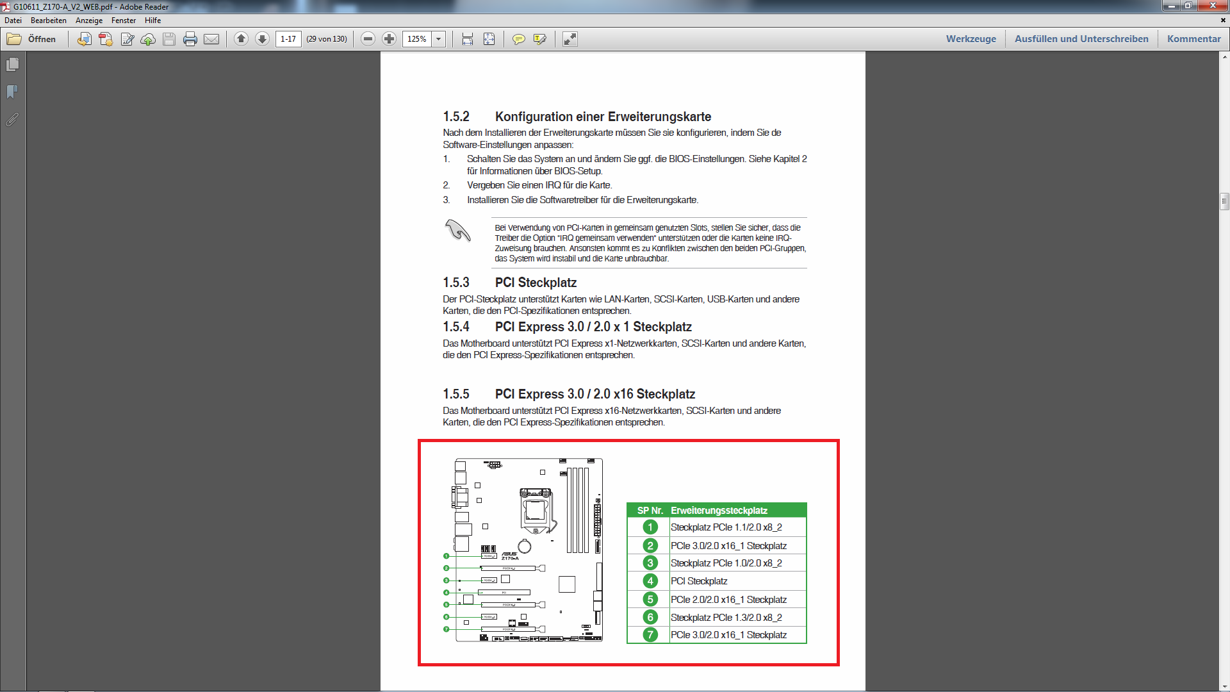Click the send email envelope icon

[x=211, y=39]
